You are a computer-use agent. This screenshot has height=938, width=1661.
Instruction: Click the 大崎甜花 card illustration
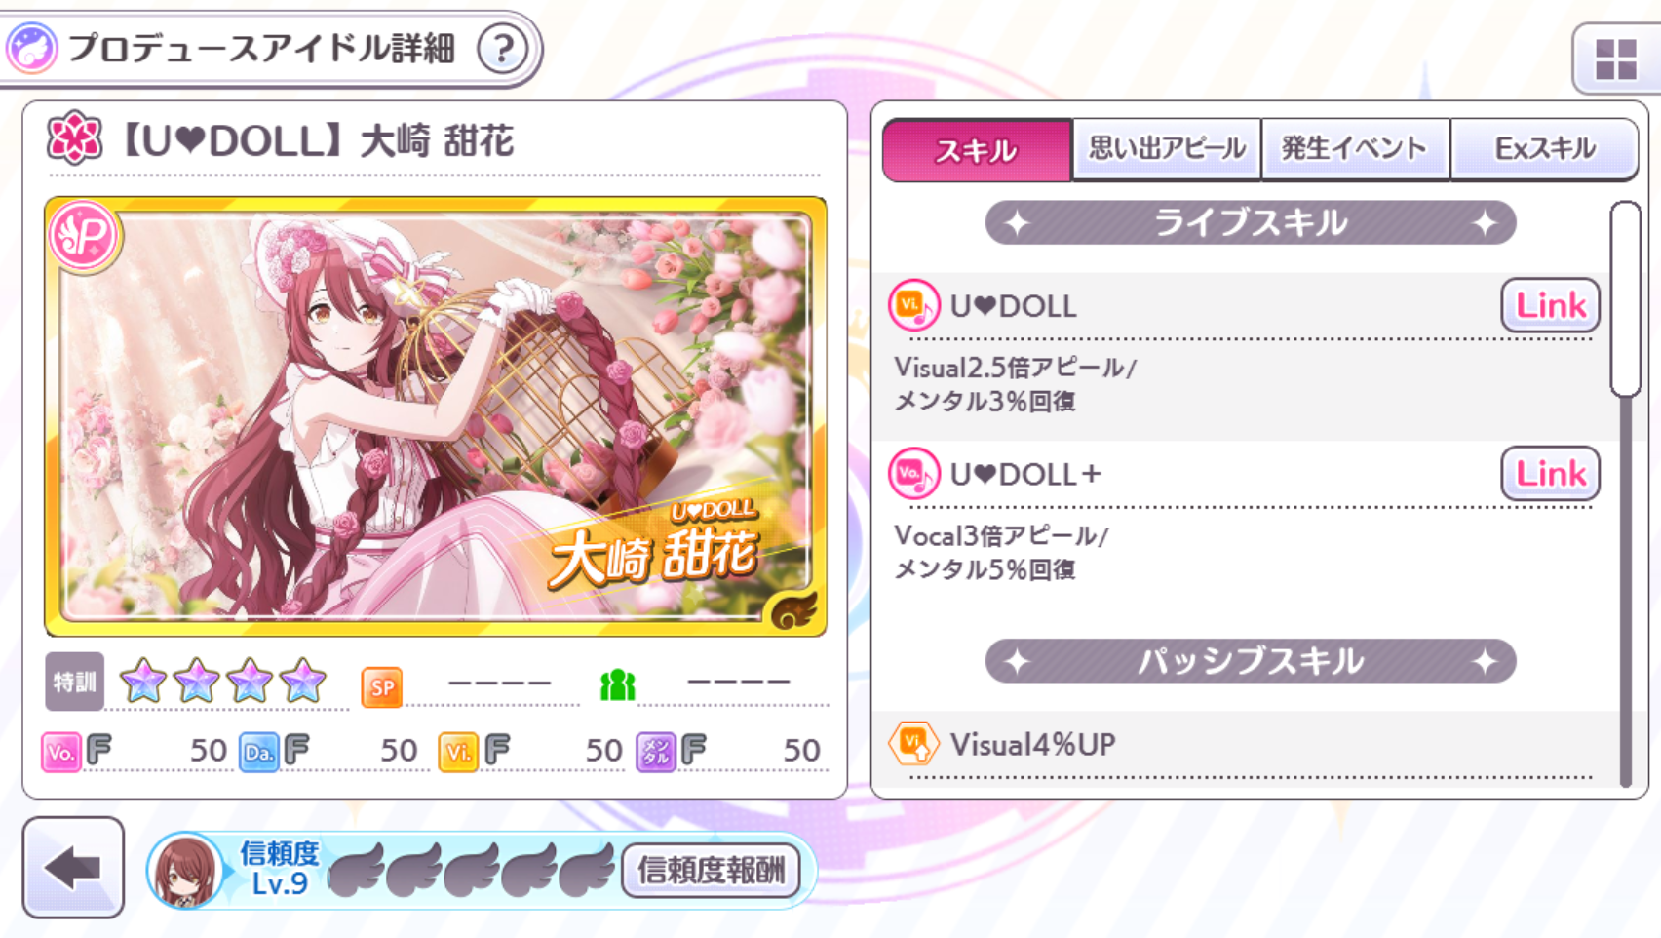point(436,416)
